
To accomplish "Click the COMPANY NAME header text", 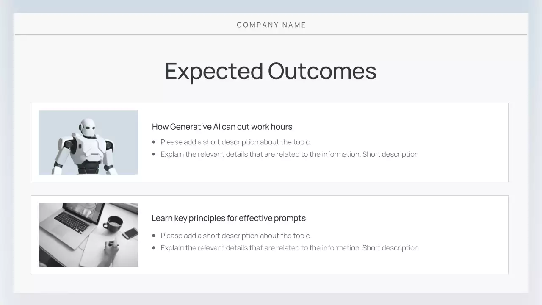I will click(271, 25).
